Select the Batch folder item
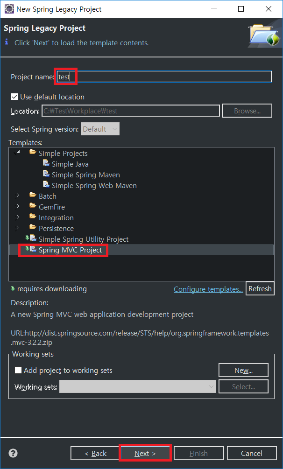This screenshot has height=469, width=283. click(x=47, y=196)
